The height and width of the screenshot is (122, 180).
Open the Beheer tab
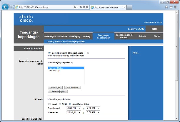point(142,36)
